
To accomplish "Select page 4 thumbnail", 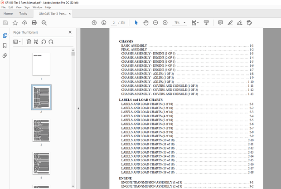I will 41,163.
